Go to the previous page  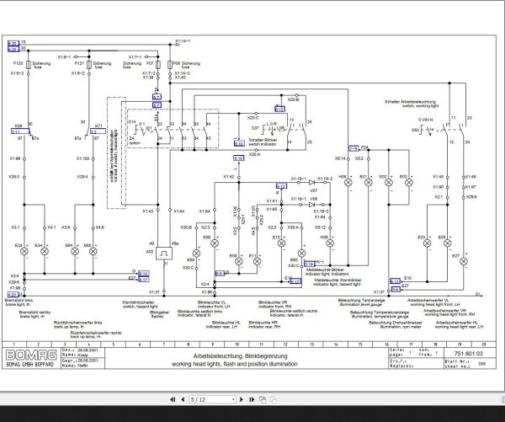[x=183, y=399]
